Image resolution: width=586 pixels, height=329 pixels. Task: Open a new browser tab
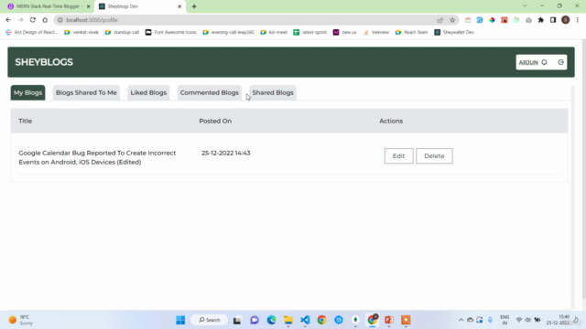(x=194, y=6)
